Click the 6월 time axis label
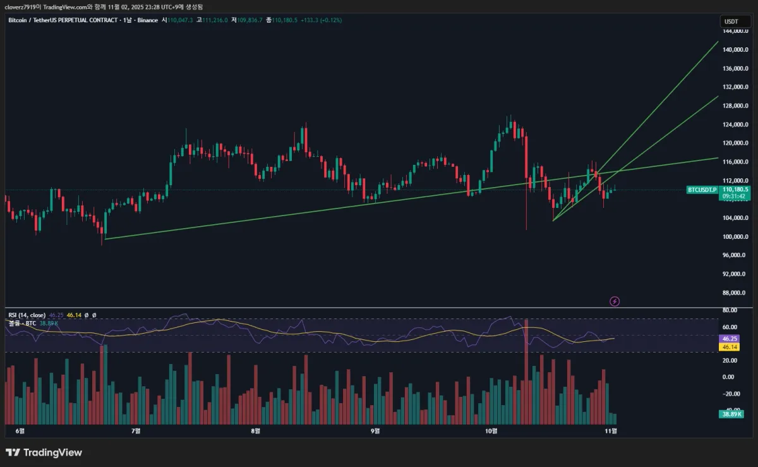This screenshot has height=467, width=758. pyautogui.click(x=20, y=431)
